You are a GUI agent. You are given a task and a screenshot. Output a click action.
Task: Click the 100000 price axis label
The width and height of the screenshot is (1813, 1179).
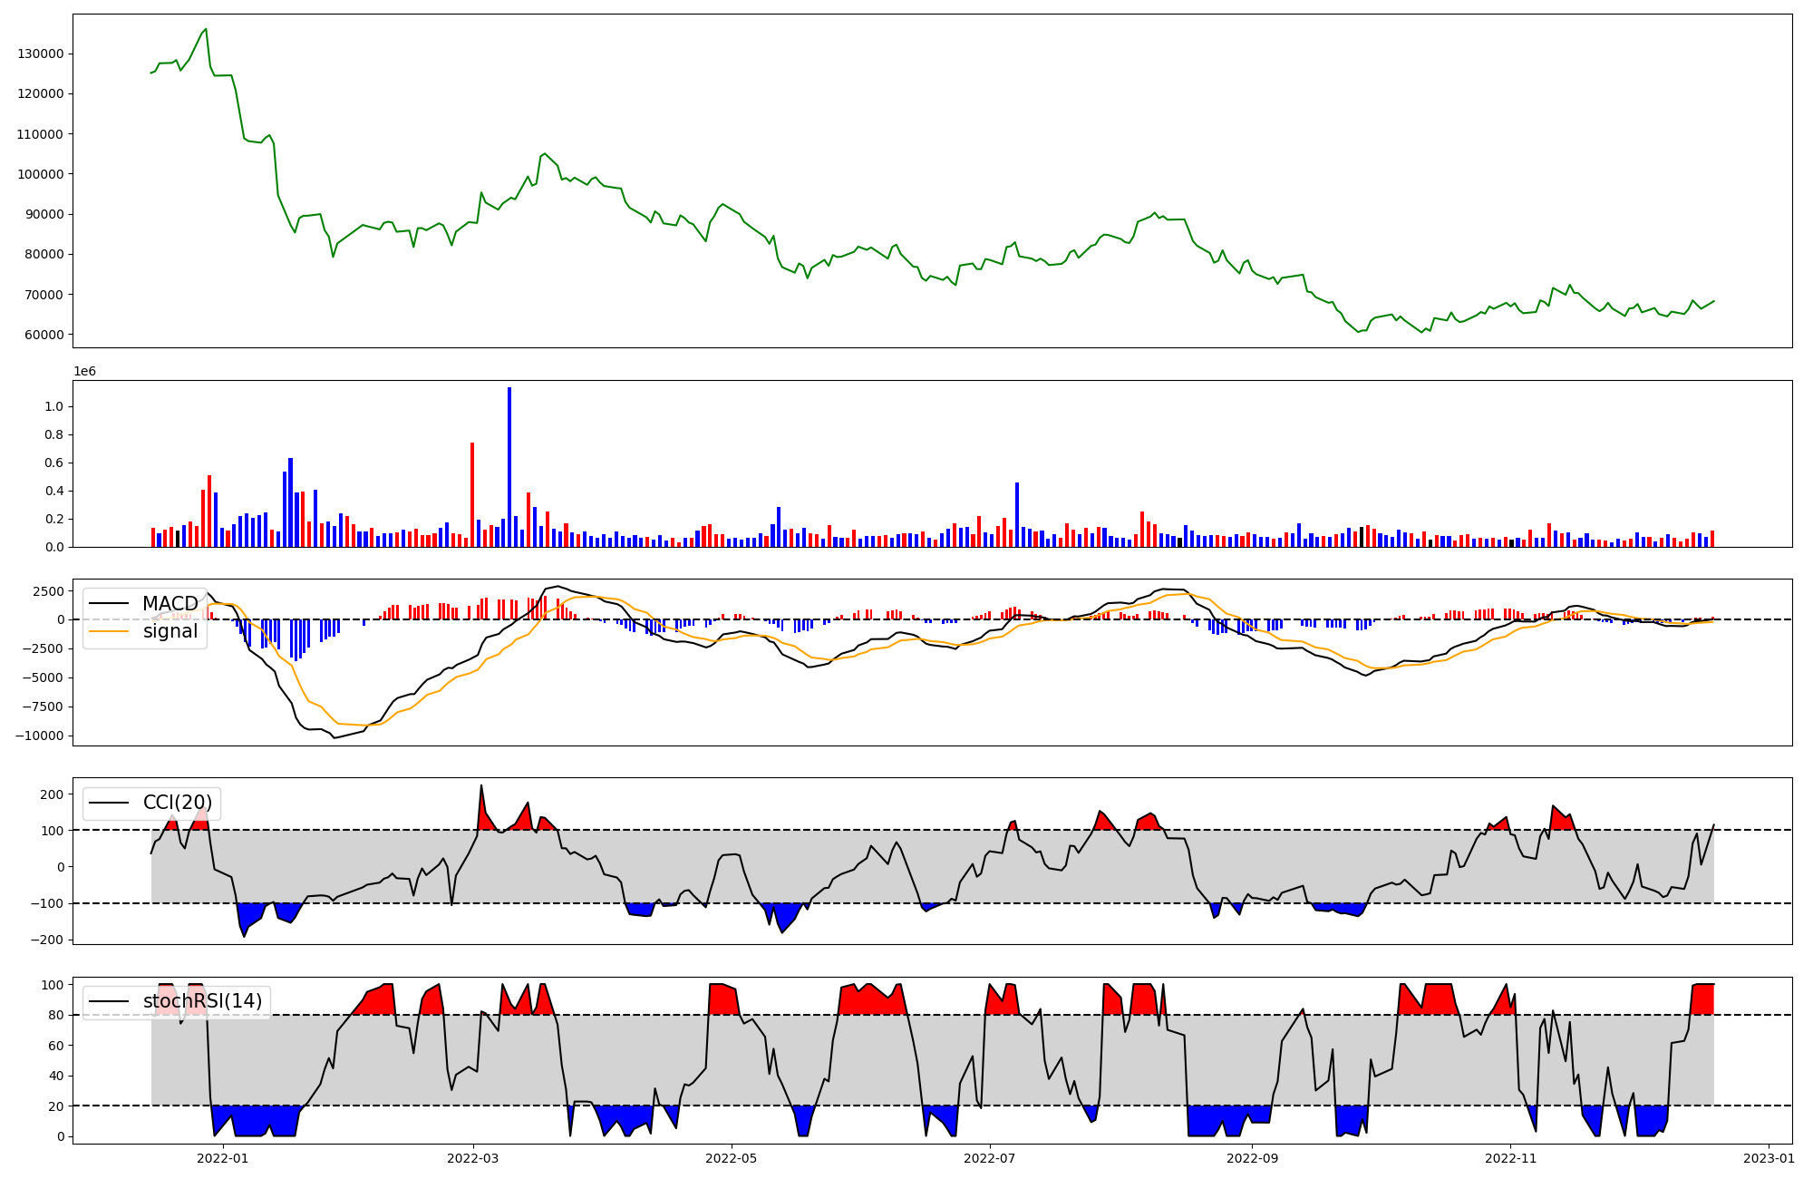(41, 174)
